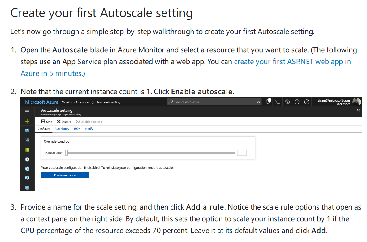The image size is (367, 242).
Task: Click the Monitor - Autoscale breadcrumb
Action: 75,102
